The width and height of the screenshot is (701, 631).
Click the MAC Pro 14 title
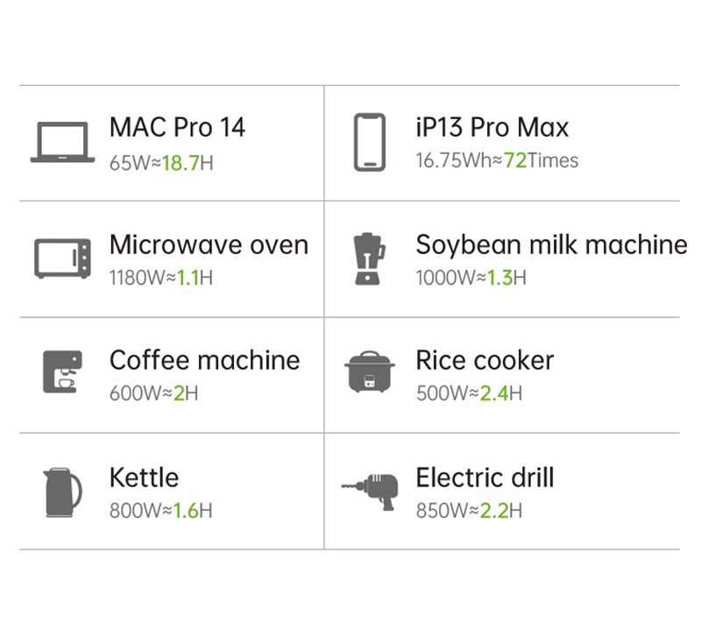point(177,127)
